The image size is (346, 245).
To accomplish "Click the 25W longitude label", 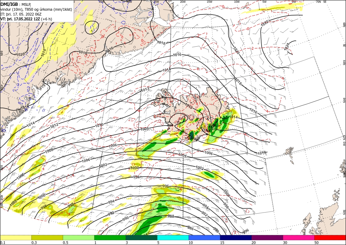I will pos(156,2).
